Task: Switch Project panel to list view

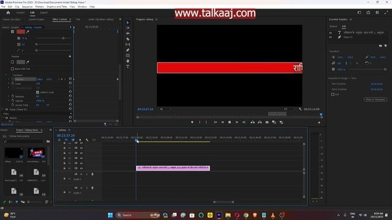Action: (x=10, y=202)
